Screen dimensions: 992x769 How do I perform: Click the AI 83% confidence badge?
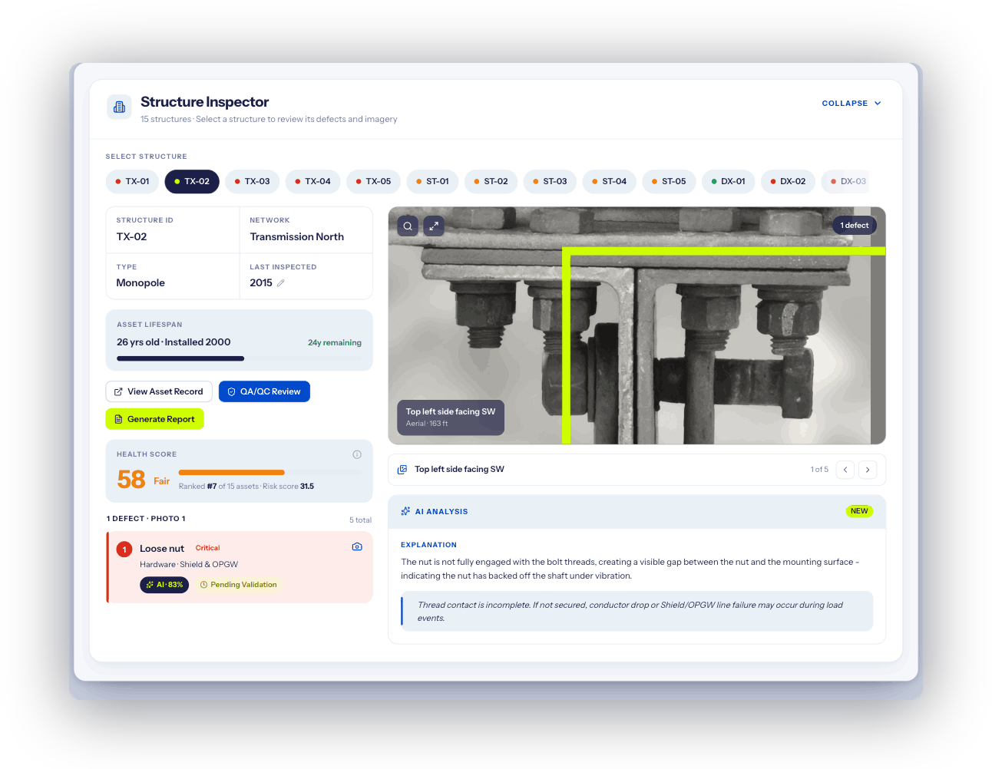click(164, 585)
